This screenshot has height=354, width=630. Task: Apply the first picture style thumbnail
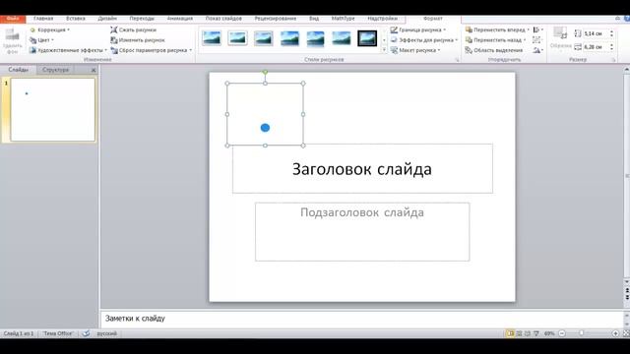[x=212, y=38]
